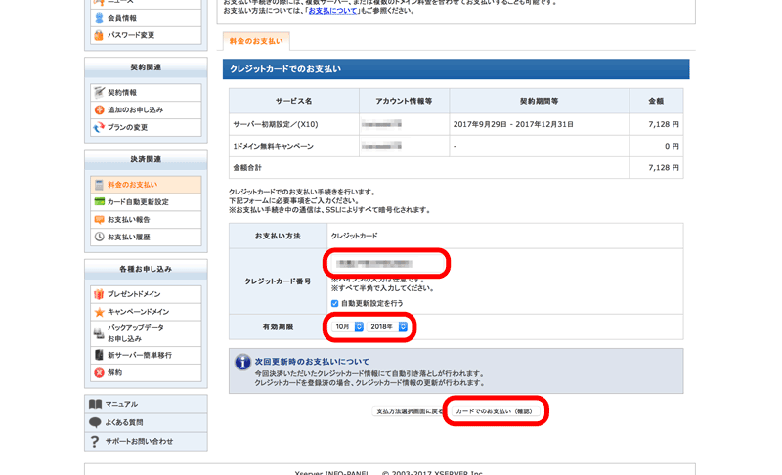Click the パスワード変更 lock icon
782x475 pixels.
(99, 35)
